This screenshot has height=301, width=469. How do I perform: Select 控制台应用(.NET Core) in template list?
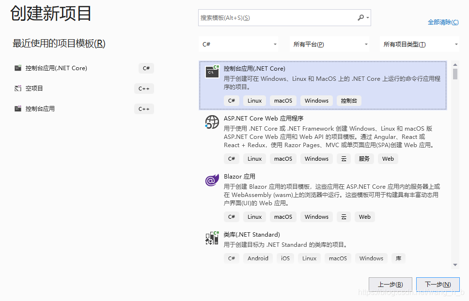click(x=323, y=86)
